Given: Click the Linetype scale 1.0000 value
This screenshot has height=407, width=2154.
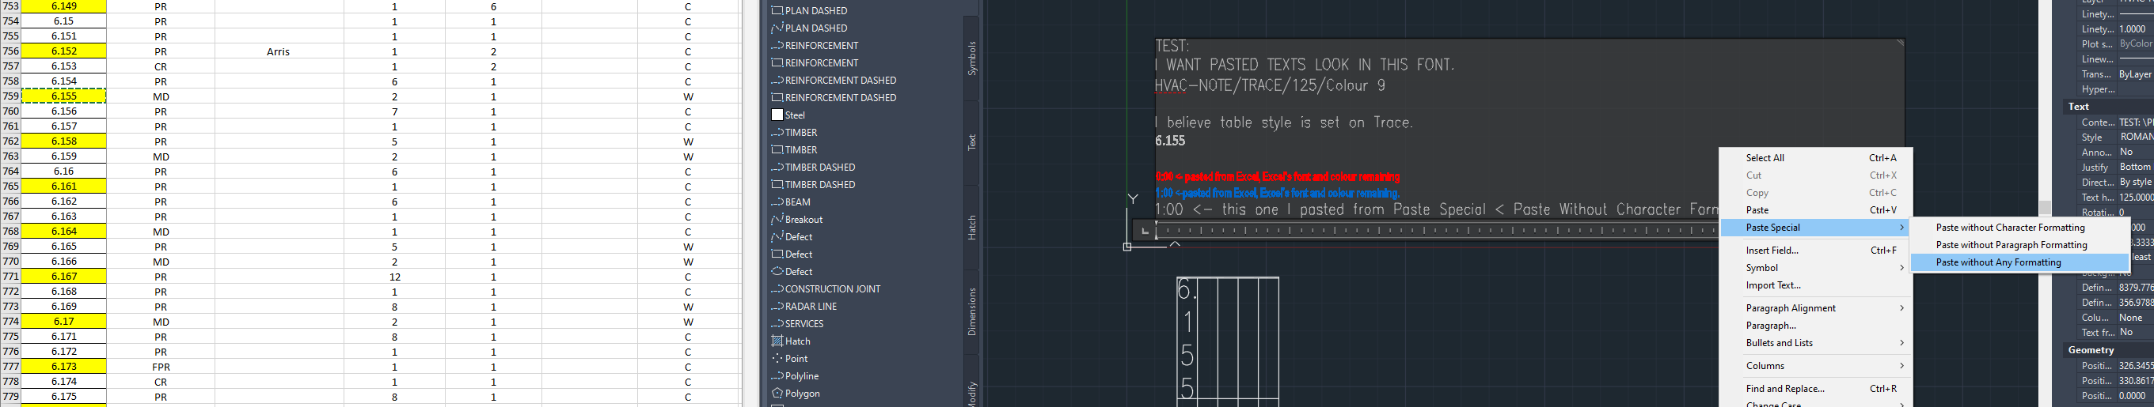Looking at the screenshot, I should [x=2136, y=29].
